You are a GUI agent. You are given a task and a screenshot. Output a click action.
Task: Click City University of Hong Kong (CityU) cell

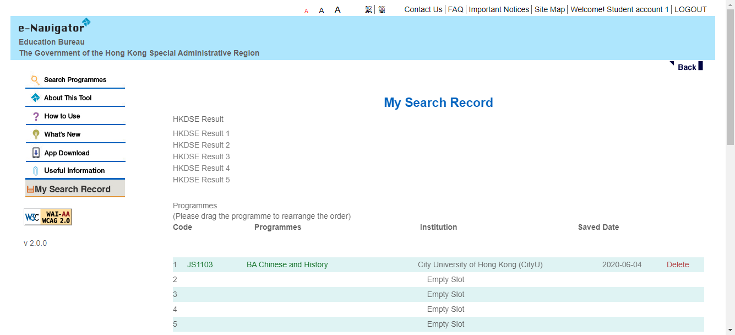(x=480, y=264)
